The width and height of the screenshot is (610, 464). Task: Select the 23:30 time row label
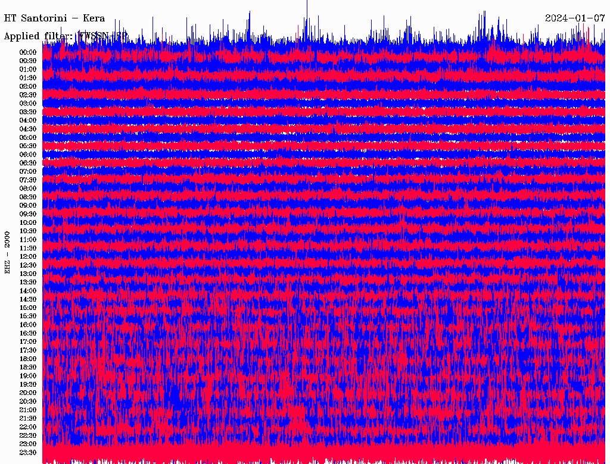click(x=28, y=453)
